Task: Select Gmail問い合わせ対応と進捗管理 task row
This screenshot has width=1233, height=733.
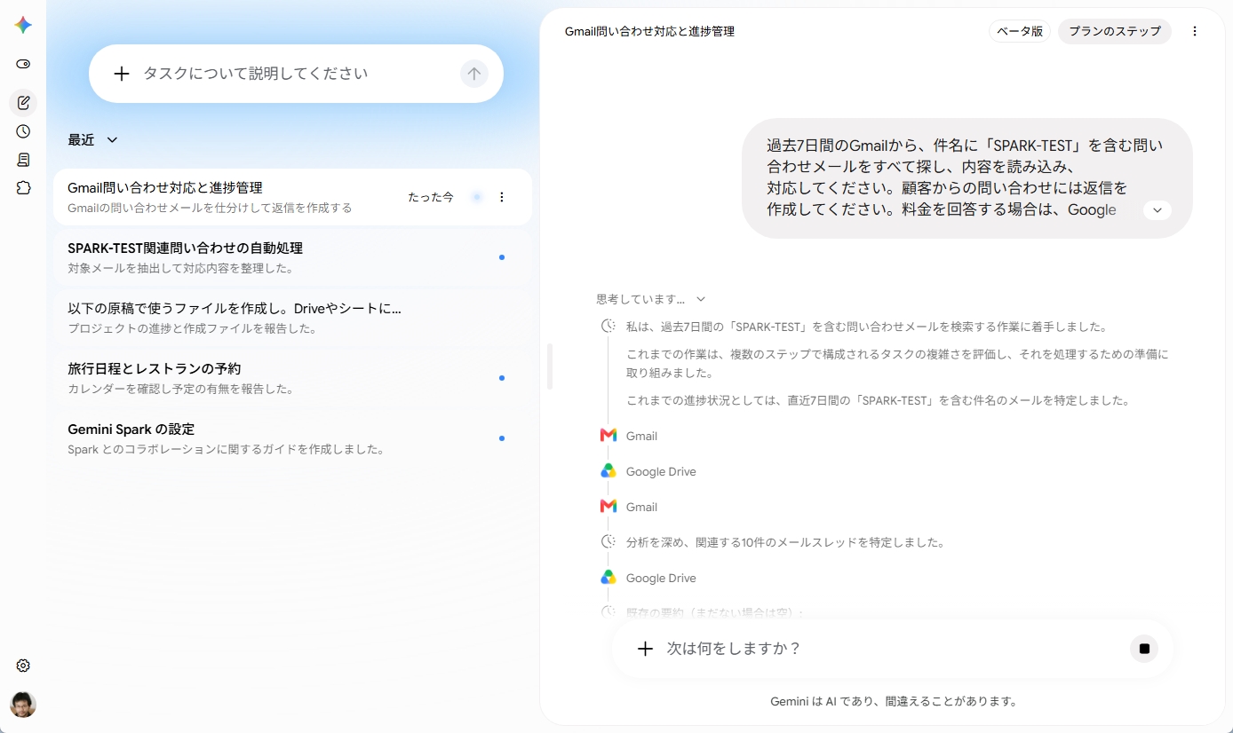Action: (292, 197)
